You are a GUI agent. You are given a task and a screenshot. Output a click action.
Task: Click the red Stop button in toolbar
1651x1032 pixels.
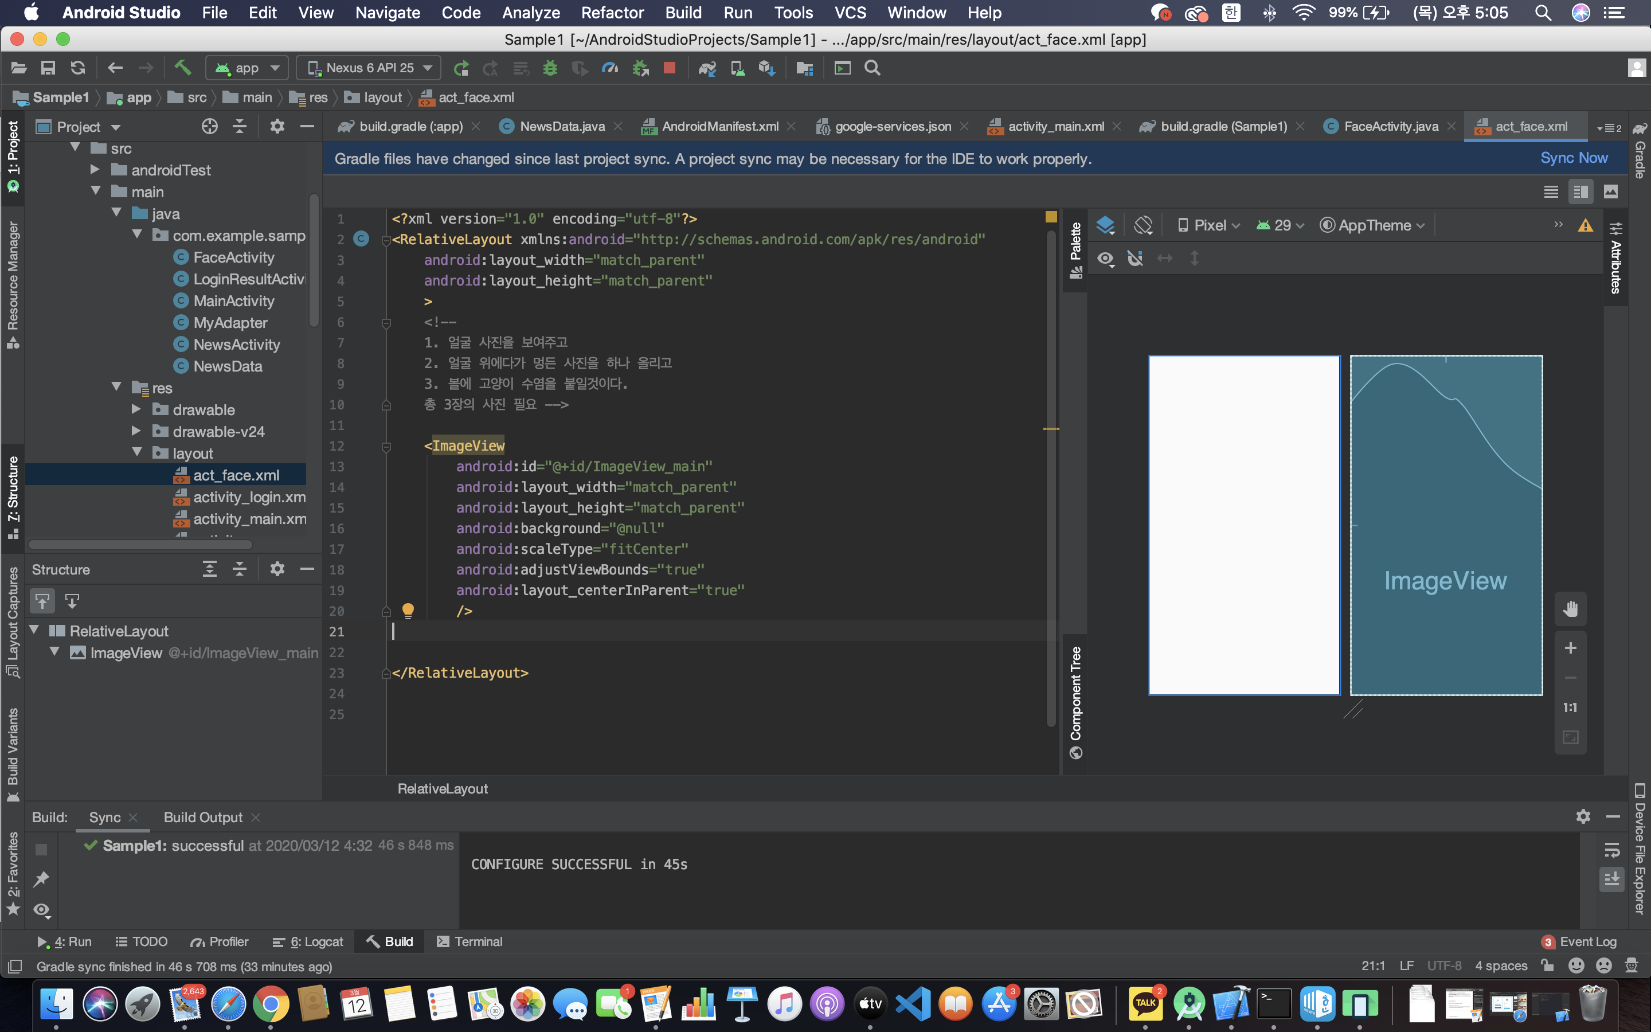[x=669, y=68]
